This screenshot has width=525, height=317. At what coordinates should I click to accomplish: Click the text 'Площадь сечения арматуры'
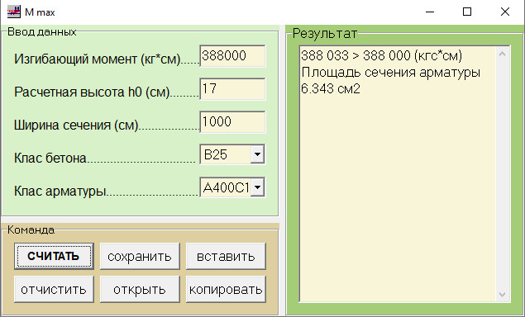click(391, 73)
